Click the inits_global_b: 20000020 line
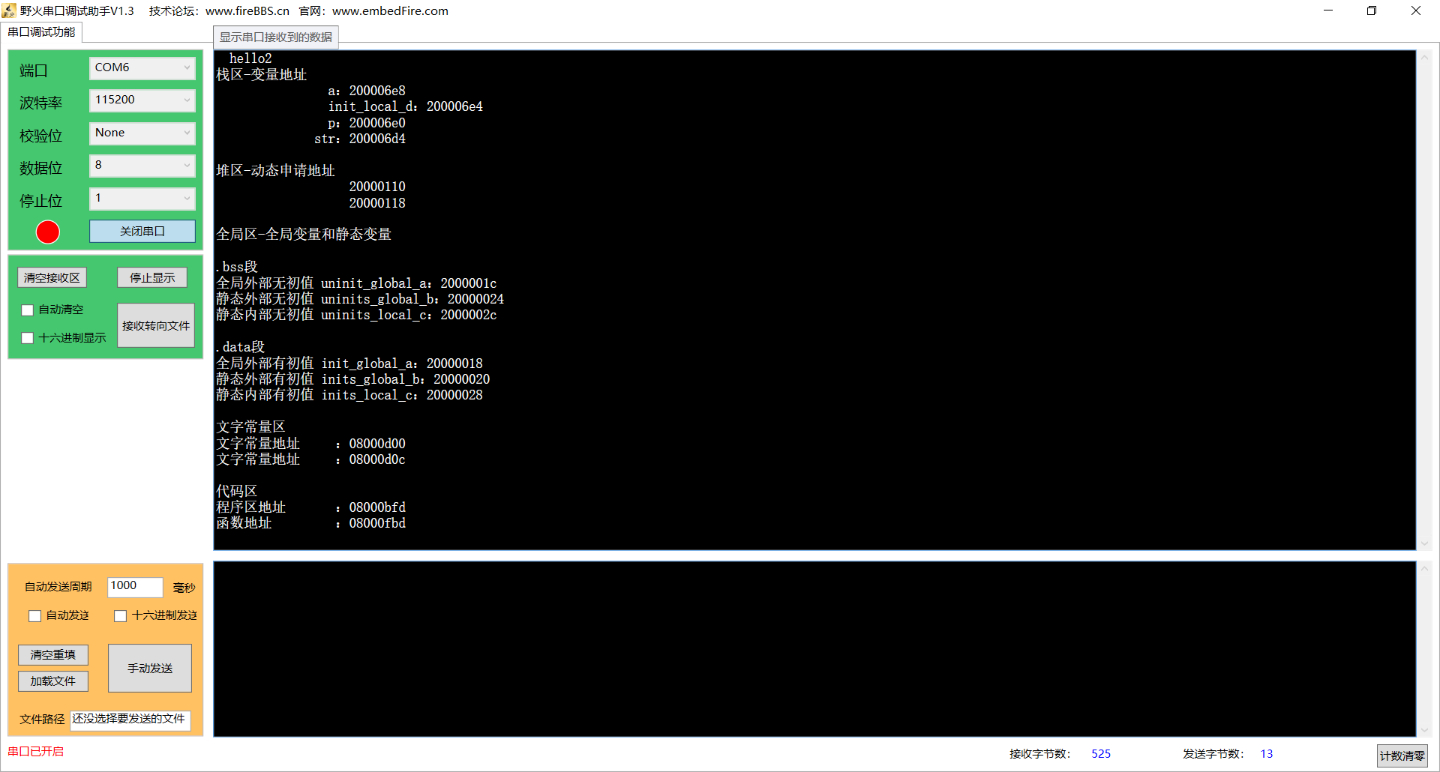This screenshot has height=772, width=1440. (353, 379)
